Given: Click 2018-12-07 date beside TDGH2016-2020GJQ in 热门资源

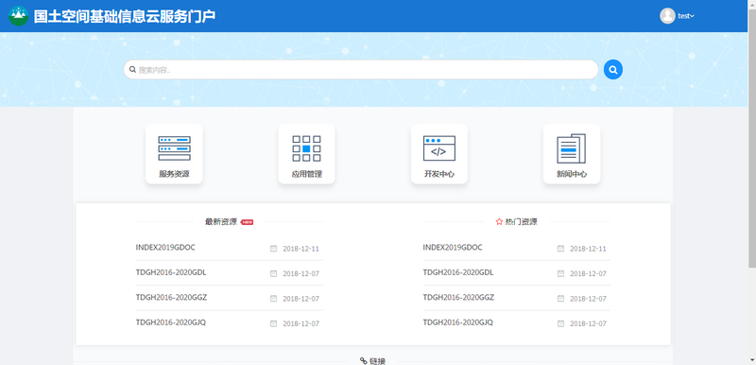Looking at the screenshot, I should pos(588,324).
